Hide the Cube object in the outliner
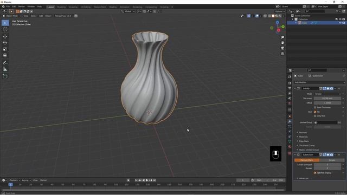 (340, 23)
